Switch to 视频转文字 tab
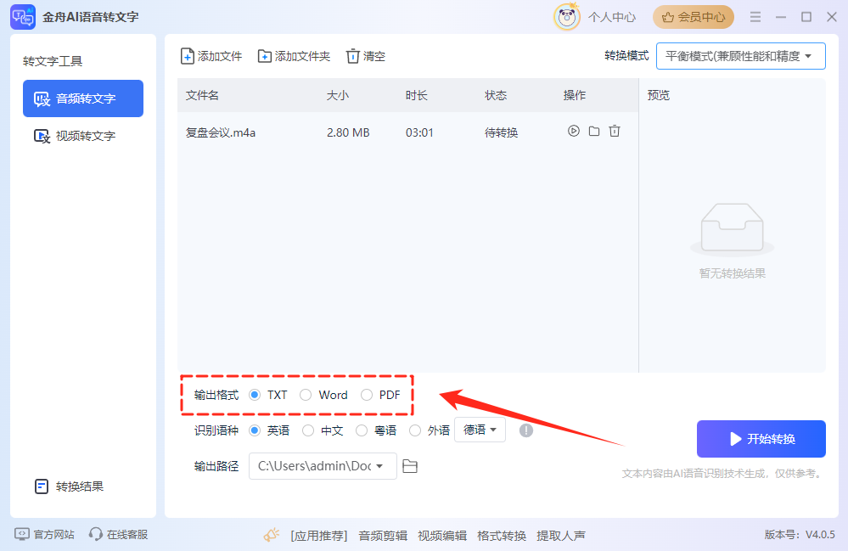848x551 pixels. point(83,136)
